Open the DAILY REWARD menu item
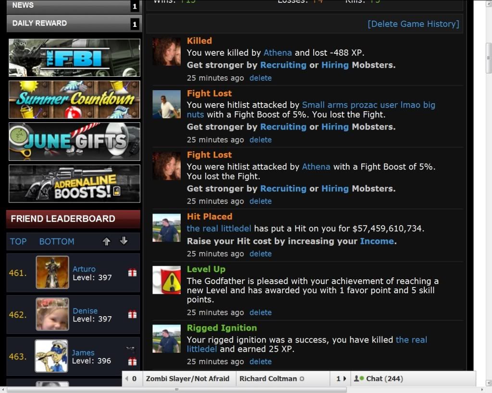Viewport: 492px width, 393px height. click(x=74, y=24)
